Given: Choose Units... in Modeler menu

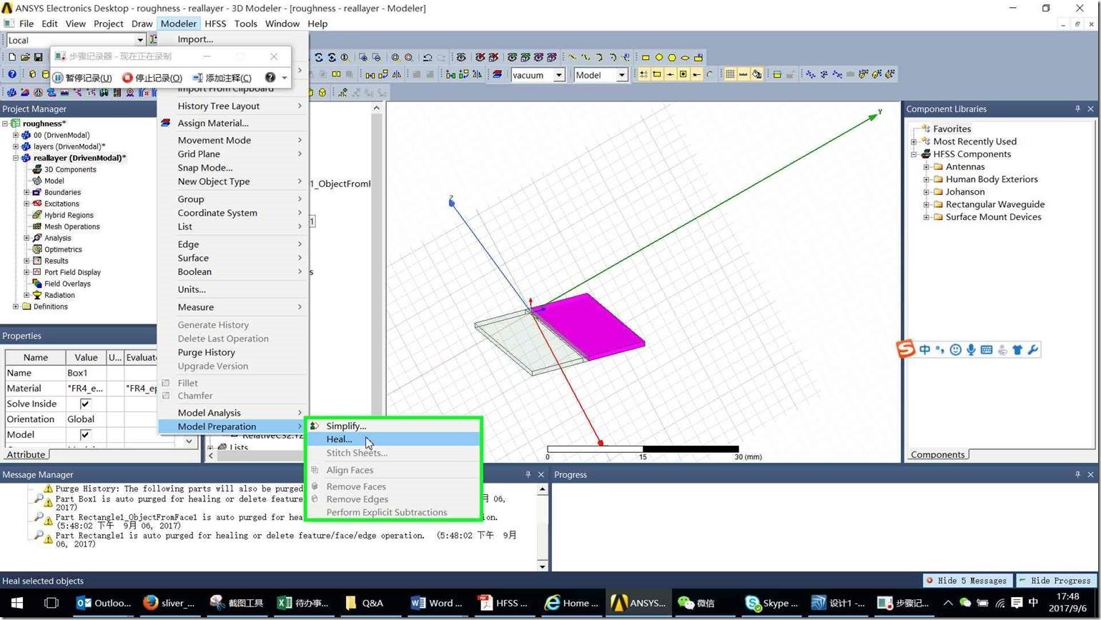Looking at the screenshot, I should pyautogui.click(x=233, y=289).
